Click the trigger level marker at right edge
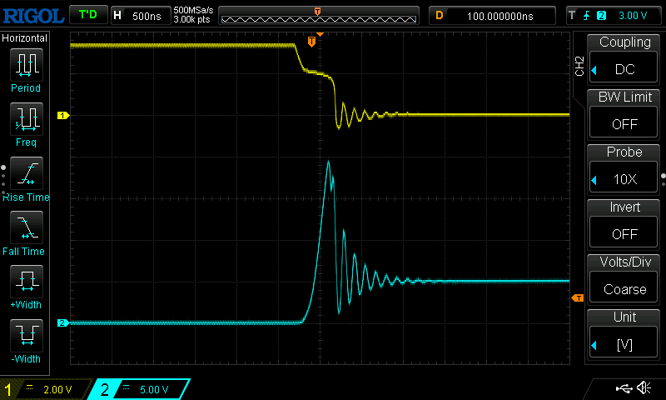Screen dimensions: 666x400 [x=578, y=298]
